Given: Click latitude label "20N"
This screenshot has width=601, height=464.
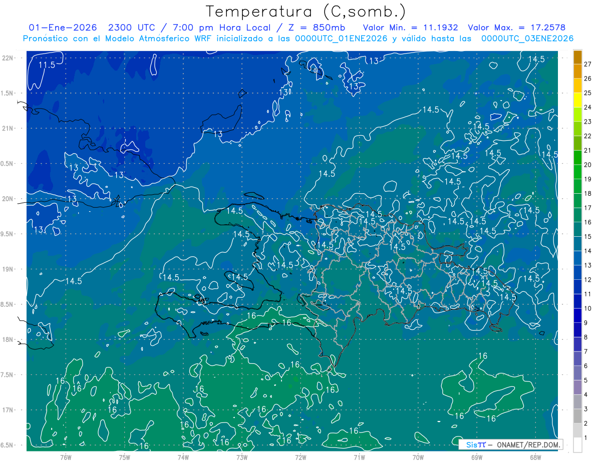Looking at the screenshot, I should (8, 199).
